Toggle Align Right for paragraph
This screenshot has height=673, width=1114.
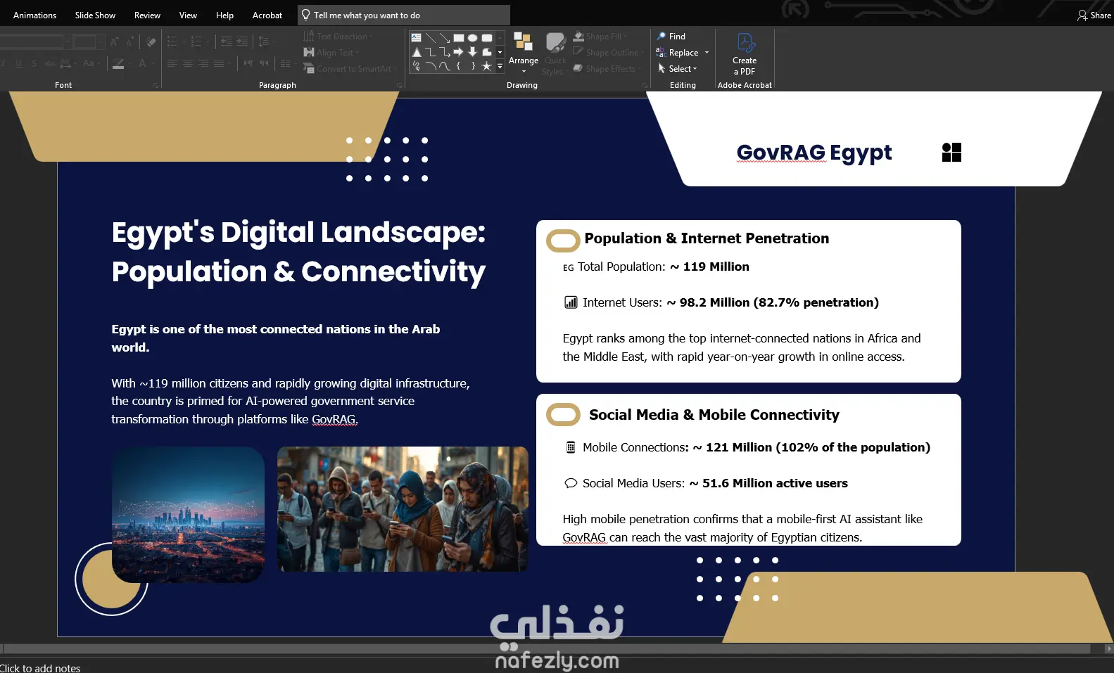click(x=203, y=63)
